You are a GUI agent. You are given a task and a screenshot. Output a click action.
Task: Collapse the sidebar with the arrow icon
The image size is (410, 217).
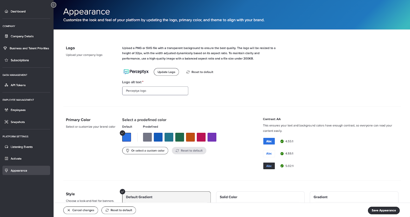[54, 5]
